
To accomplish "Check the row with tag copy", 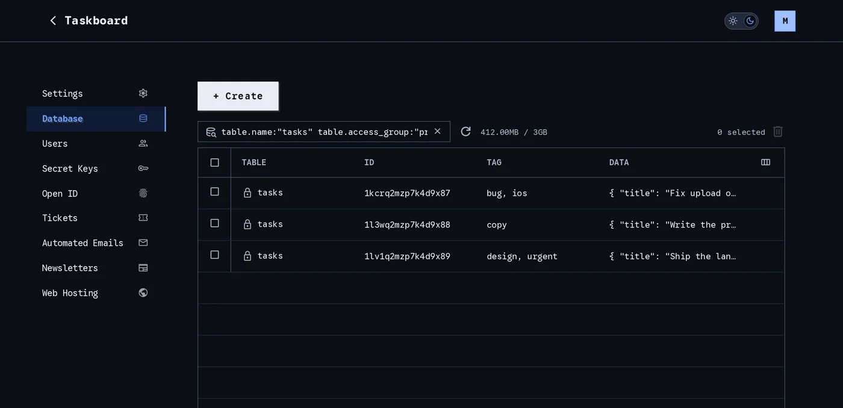I will [214, 223].
